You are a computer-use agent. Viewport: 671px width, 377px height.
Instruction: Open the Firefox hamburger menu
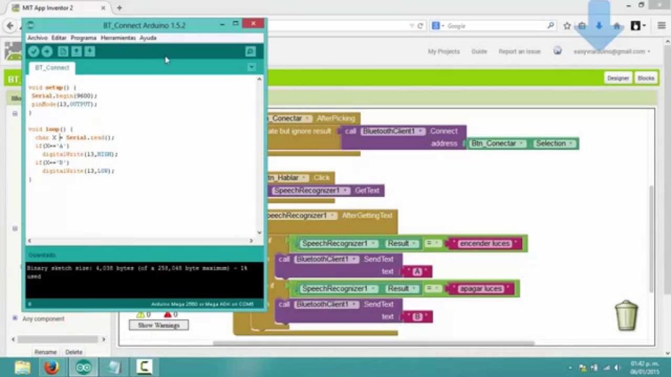point(661,26)
